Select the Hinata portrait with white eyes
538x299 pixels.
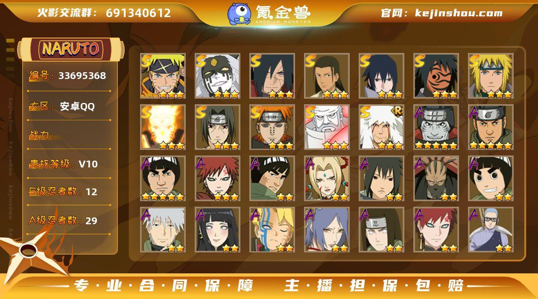click(x=217, y=230)
